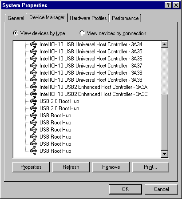This screenshot has height=199, width=182.
Task: Click the device list scroll up arrow
Action: coord(165,44)
